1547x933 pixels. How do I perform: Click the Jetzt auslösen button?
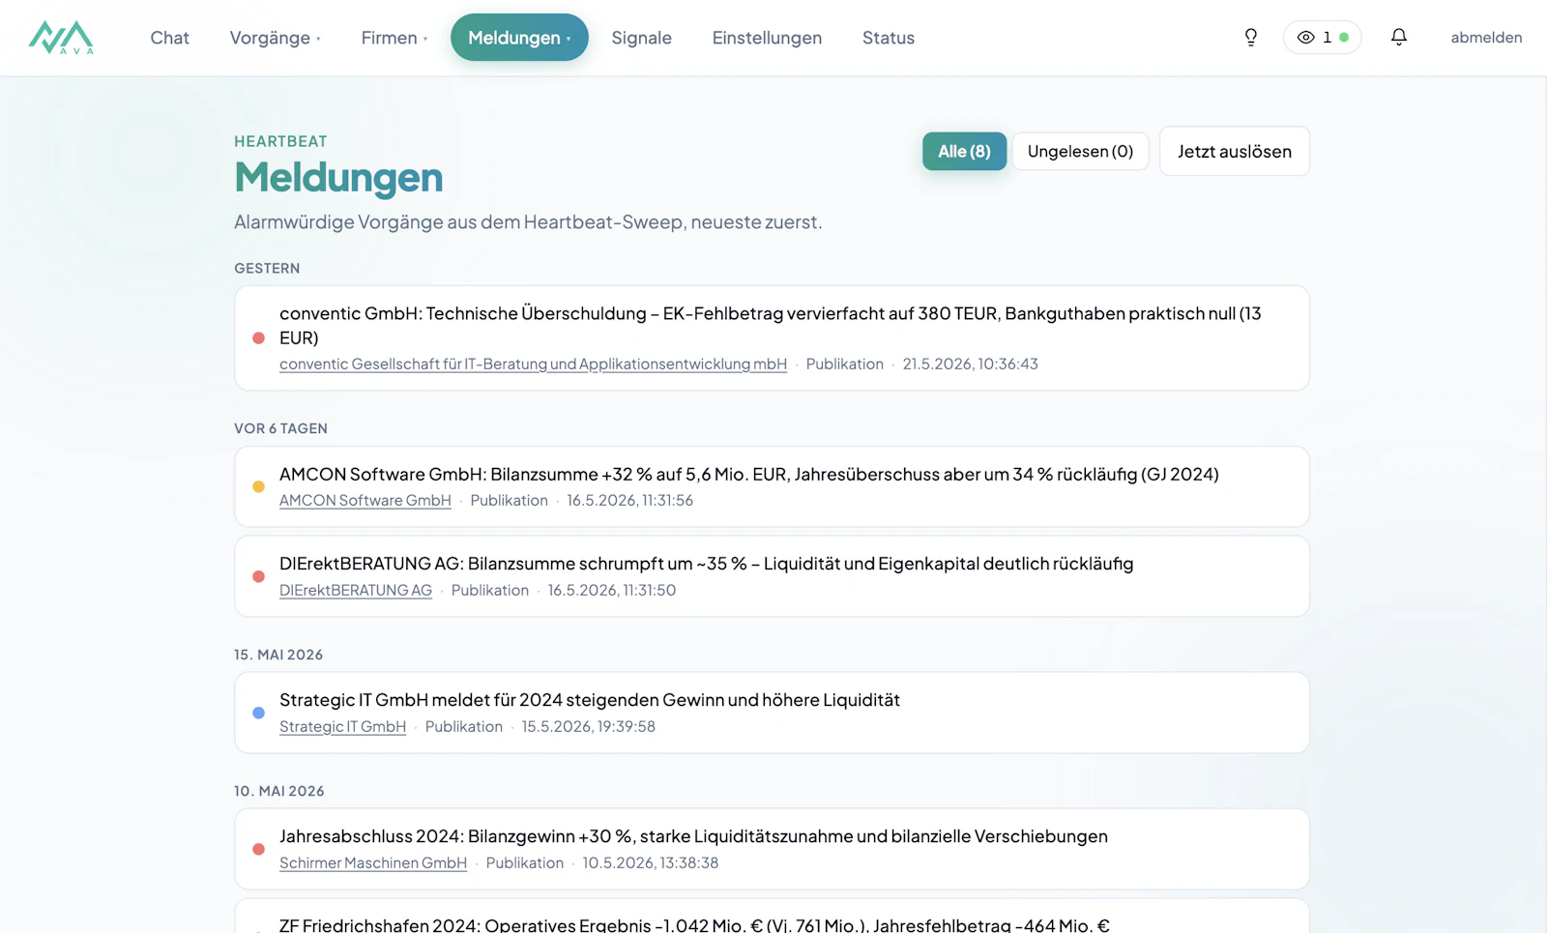[x=1234, y=152]
